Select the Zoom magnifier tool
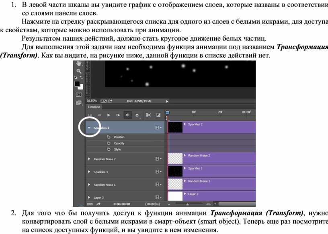The image size is (328, 234). coord(79,70)
